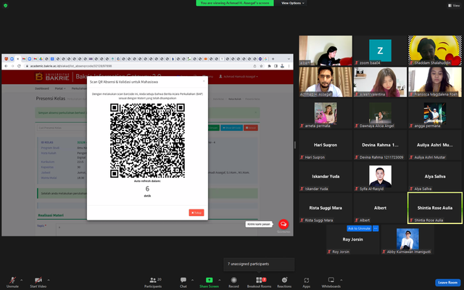This screenshot has width=464, height=290.
Task: Open the browser extensions puzzle icon
Action: pyautogui.click(x=269, y=66)
